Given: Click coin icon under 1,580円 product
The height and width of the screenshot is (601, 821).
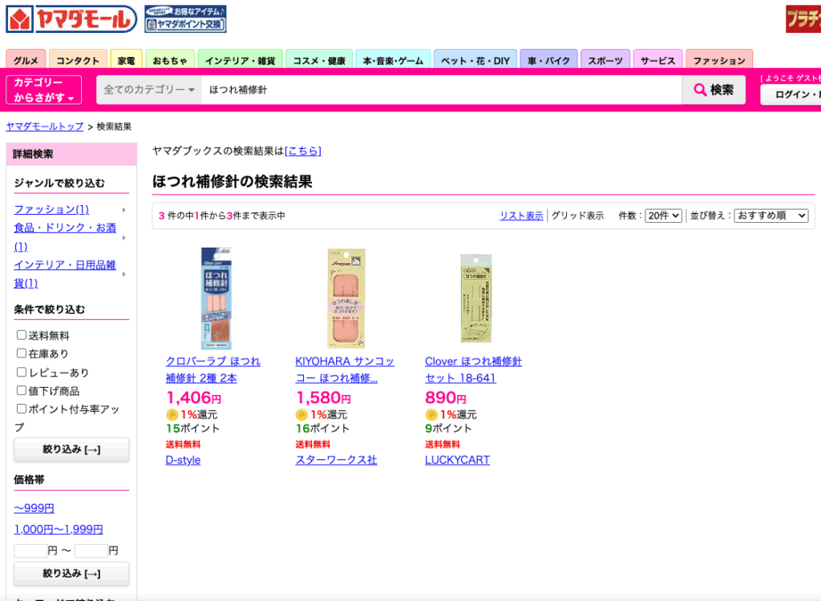Looking at the screenshot, I should [x=301, y=414].
